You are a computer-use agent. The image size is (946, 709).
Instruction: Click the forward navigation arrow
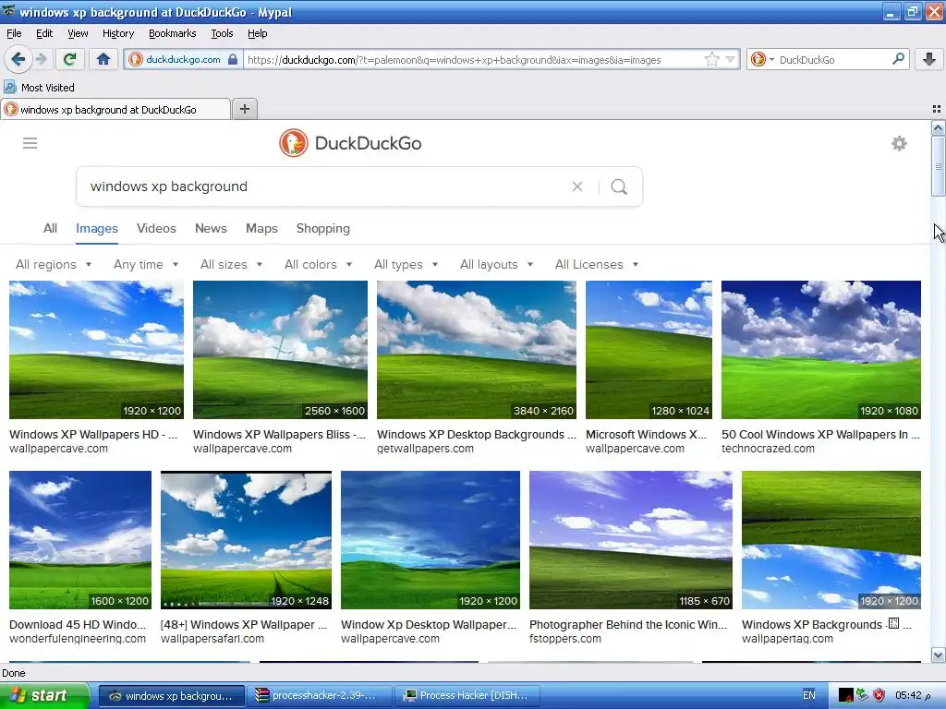click(x=41, y=59)
